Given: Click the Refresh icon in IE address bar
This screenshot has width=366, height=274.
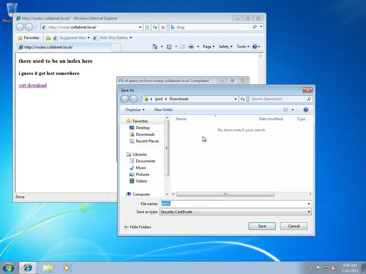Looking at the screenshot, I should pos(155,27).
